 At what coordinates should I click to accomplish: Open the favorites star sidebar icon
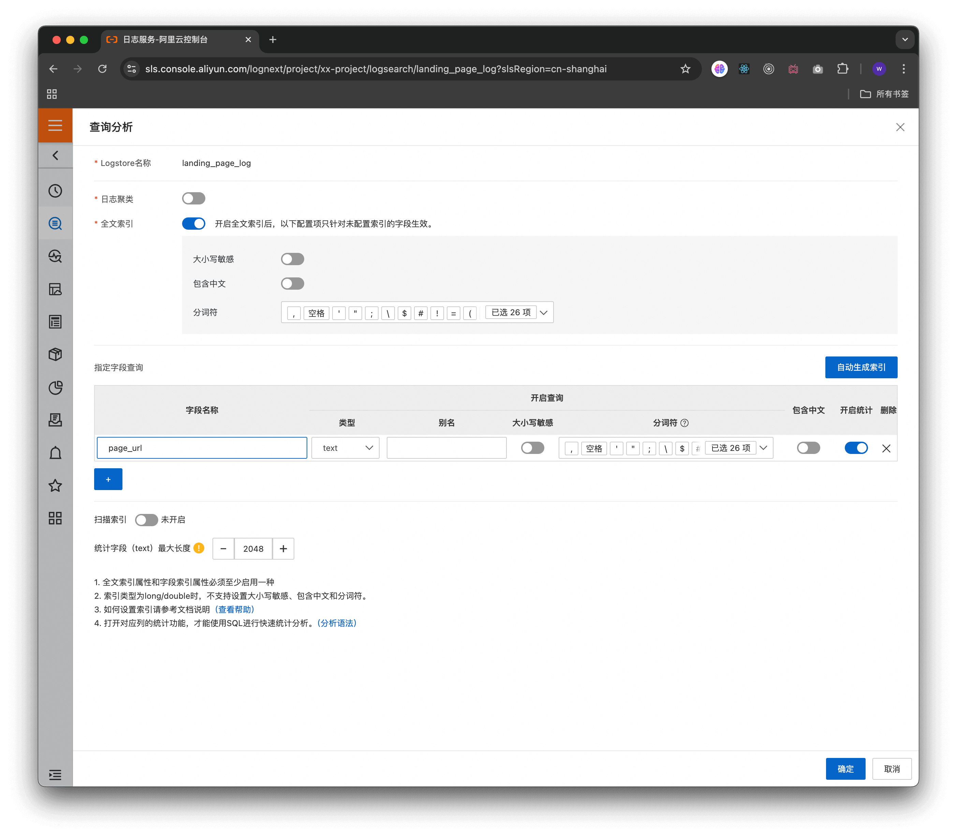pos(55,485)
